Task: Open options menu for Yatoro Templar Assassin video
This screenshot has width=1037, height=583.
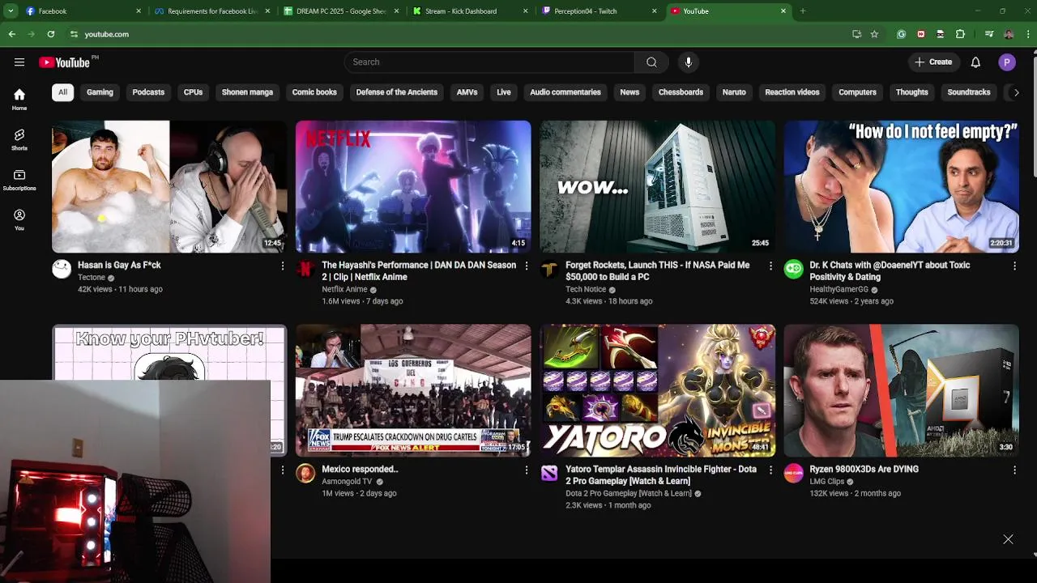Action: coord(770,470)
